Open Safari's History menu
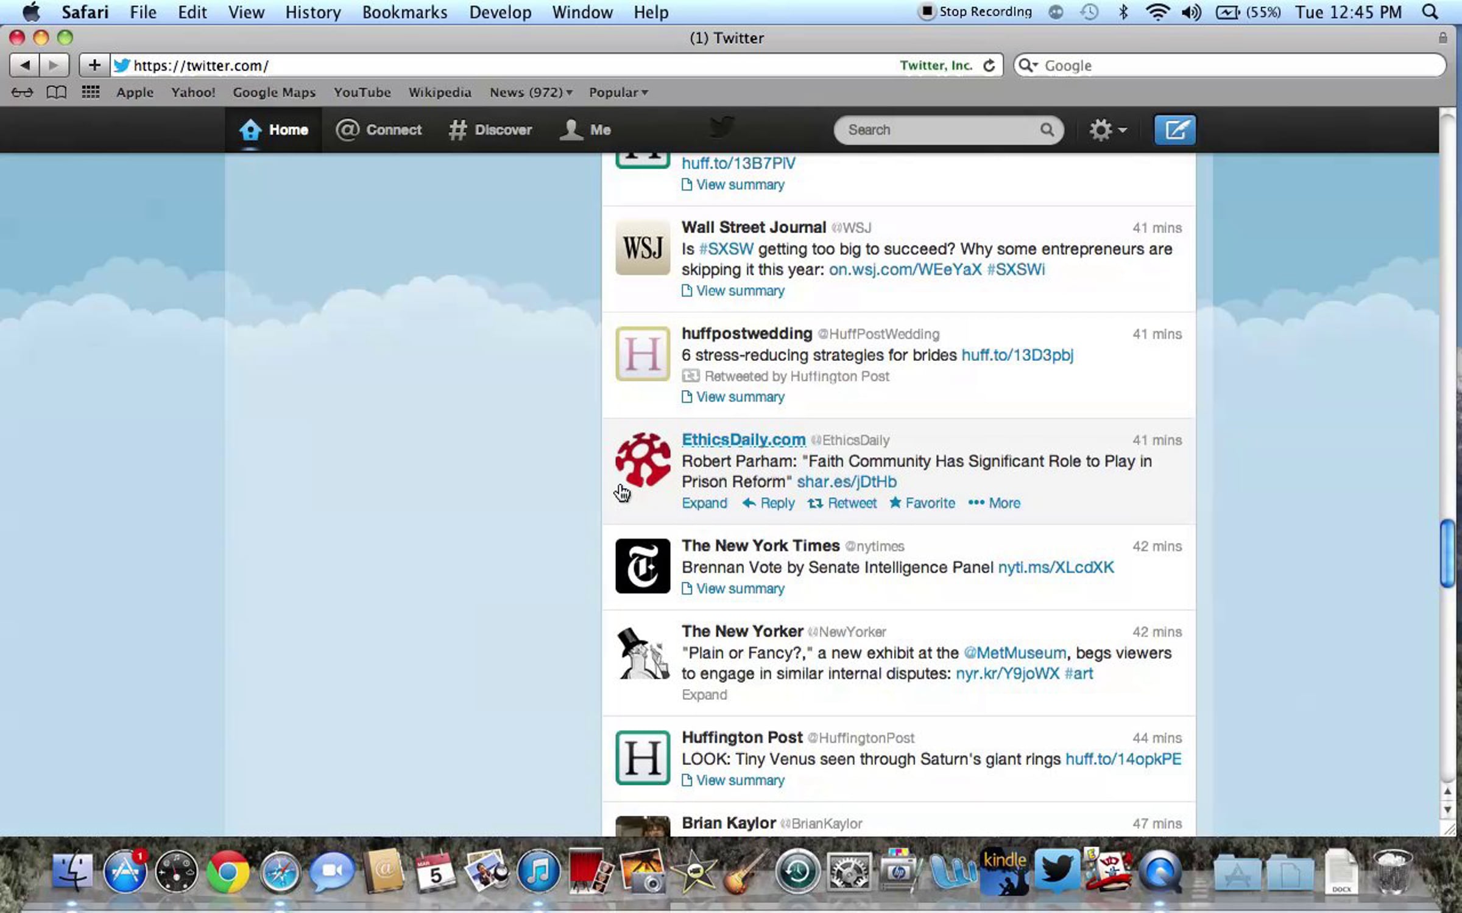This screenshot has width=1462, height=913. (313, 12)
